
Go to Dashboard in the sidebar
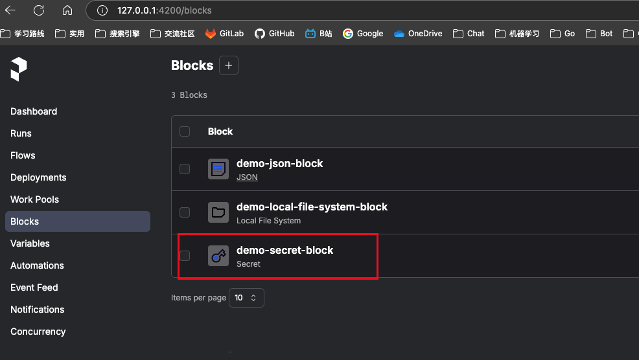click(34, 111)
